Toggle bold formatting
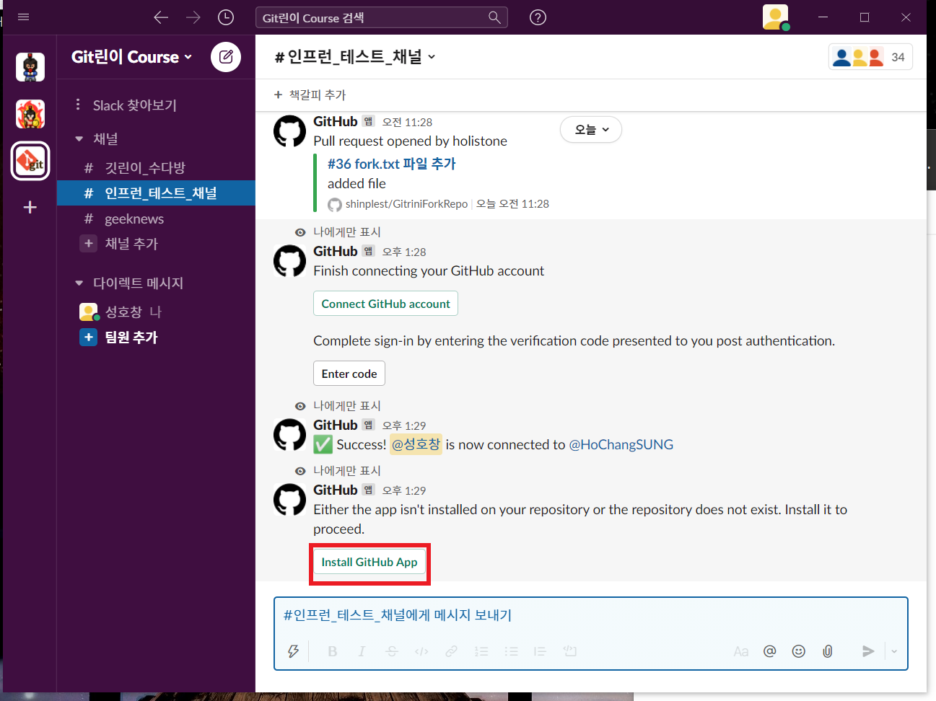The width and height of the screenshot is (936, 701). (x=333, y=651)
